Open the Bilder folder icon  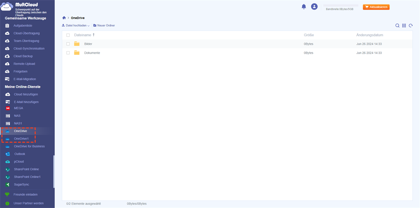[77, 44]
